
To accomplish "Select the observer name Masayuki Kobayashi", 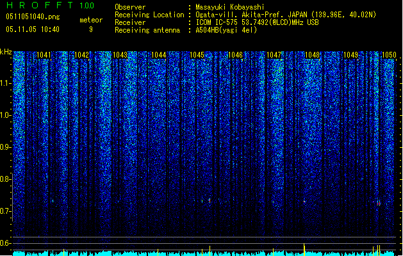I will coord(230,7).
